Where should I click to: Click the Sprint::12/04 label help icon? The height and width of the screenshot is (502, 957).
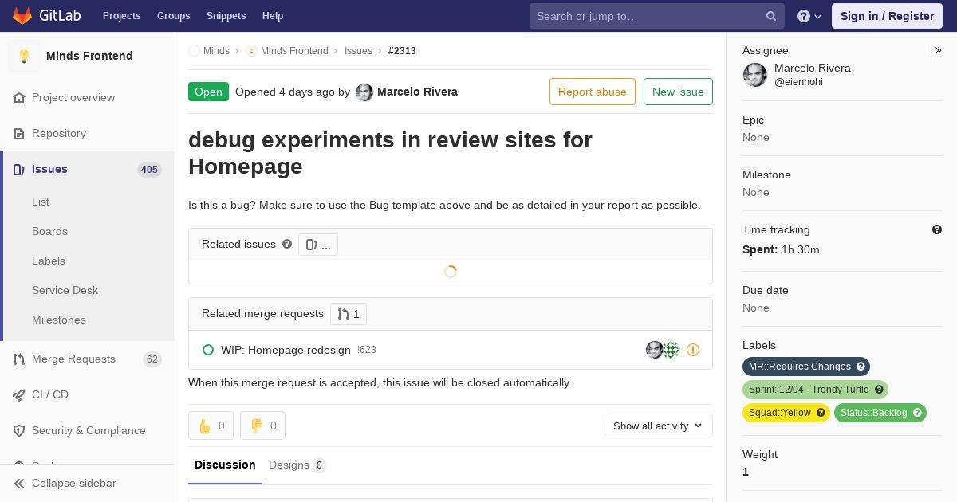tap(879, 390)
